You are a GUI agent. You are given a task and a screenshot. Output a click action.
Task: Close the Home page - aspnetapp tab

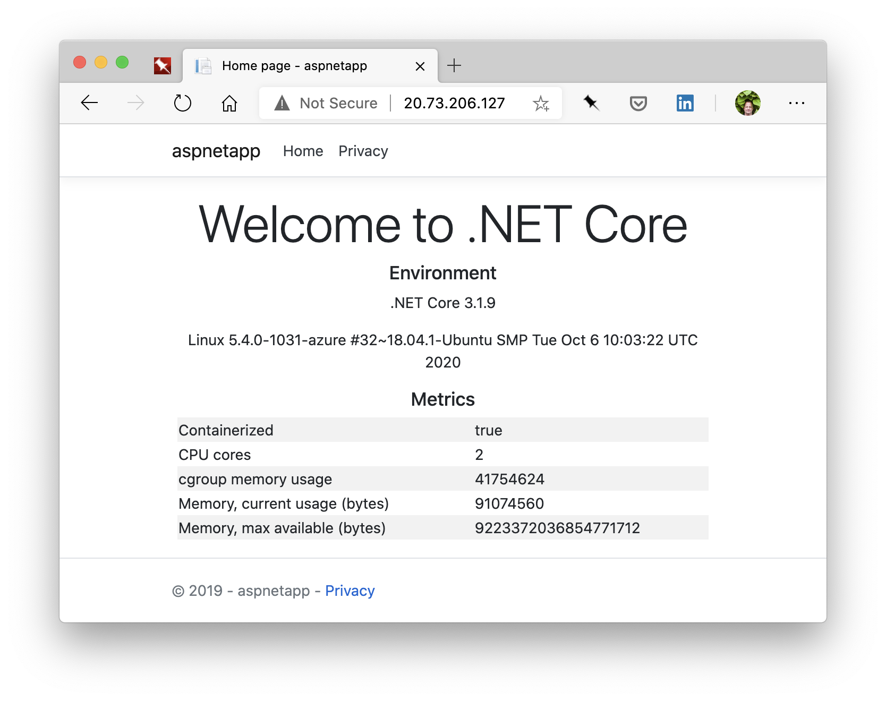pyautogui.click(x=420, y=66)
